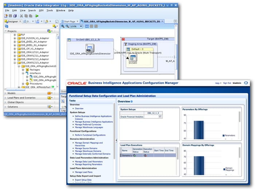Expand the Packages tree node
Image resolution: width=255 pixels, height=190 pixels.
pos(23,70)
